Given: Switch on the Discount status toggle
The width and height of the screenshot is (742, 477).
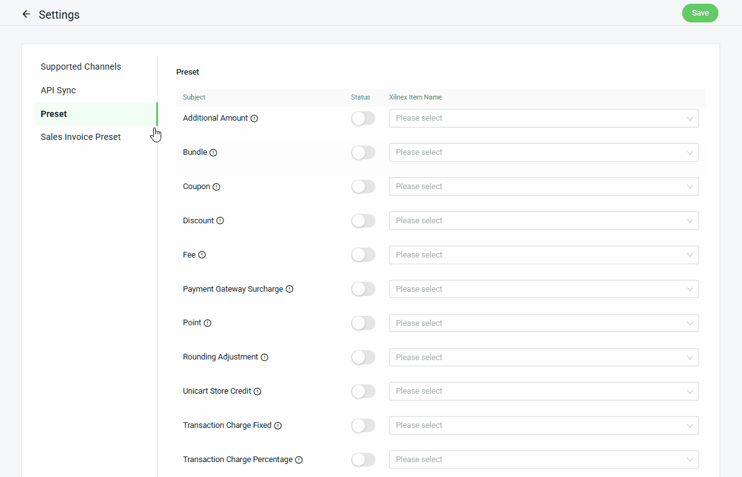Looking at the screenshot, I should (x=363, y=221).
